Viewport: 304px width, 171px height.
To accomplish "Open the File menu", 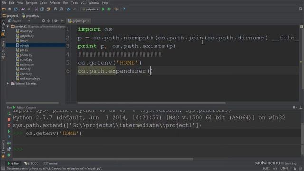I will [4, 3].
